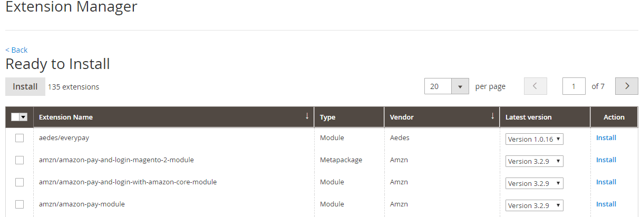Click the Latest version column header
This screenshot has width=641, height=217.
(528, 117)
